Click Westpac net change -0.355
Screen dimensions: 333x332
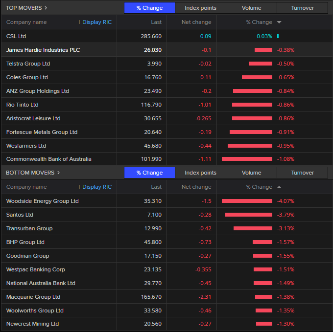click(203, 269)
